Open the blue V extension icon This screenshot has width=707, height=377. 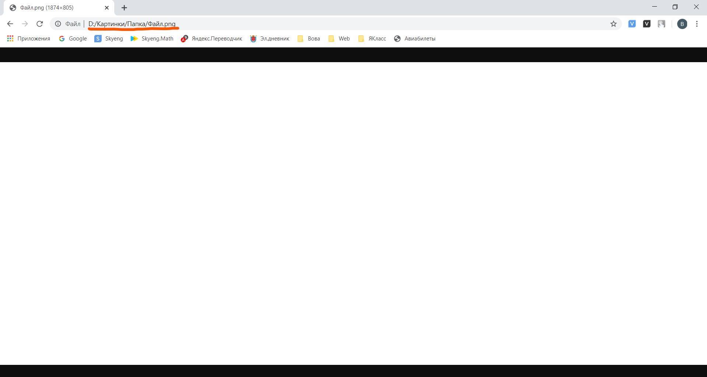click(x=632, y=24)
